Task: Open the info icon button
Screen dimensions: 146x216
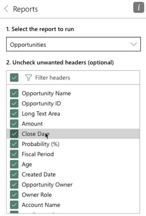Action: (138, 8)
